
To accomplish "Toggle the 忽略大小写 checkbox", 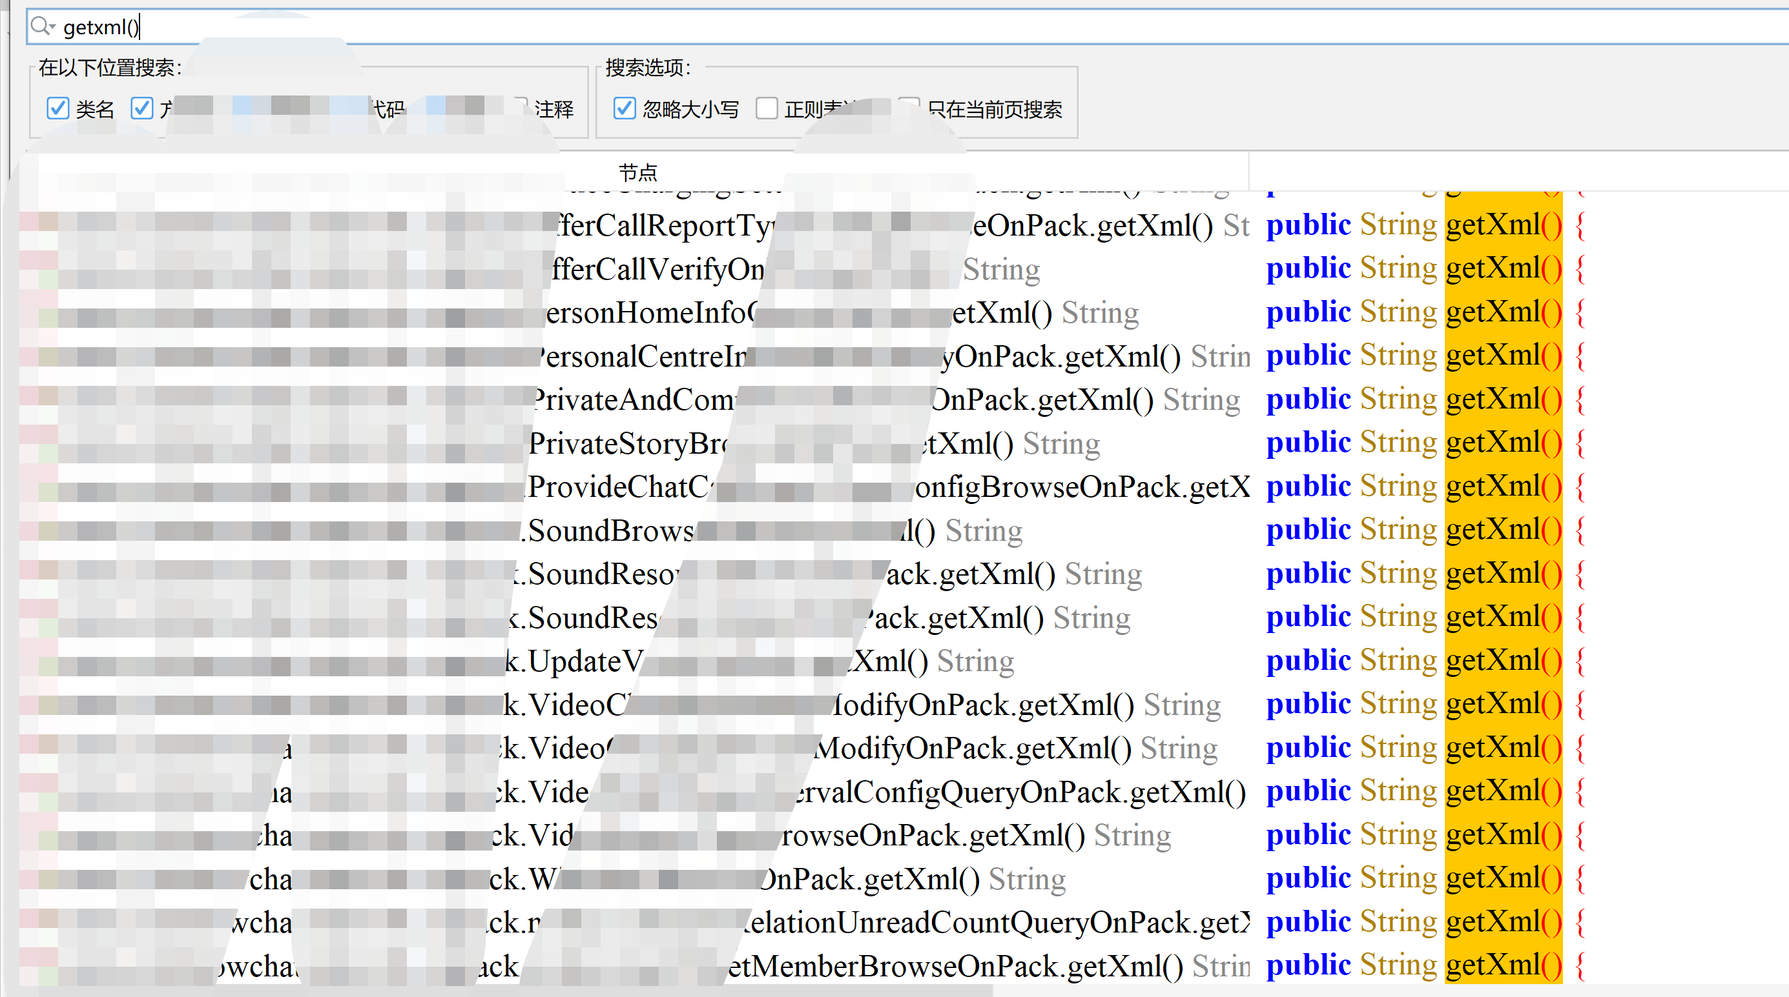I will tap(625, 108).
